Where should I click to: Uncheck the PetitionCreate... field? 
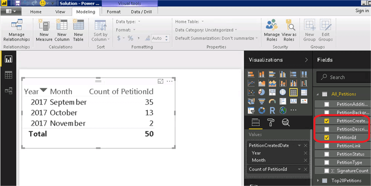326,121
